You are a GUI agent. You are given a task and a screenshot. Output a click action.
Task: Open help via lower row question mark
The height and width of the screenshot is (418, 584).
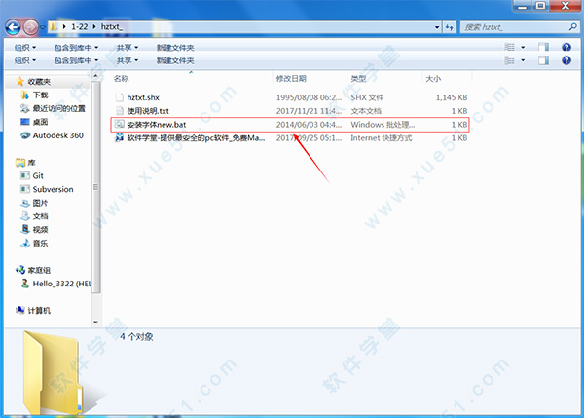566,60
